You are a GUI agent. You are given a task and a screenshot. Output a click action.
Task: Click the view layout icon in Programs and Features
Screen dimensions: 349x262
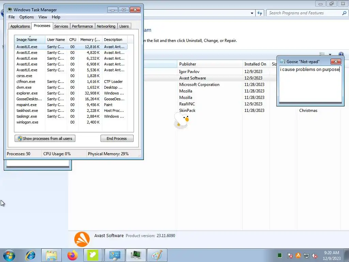click(322, 54)
